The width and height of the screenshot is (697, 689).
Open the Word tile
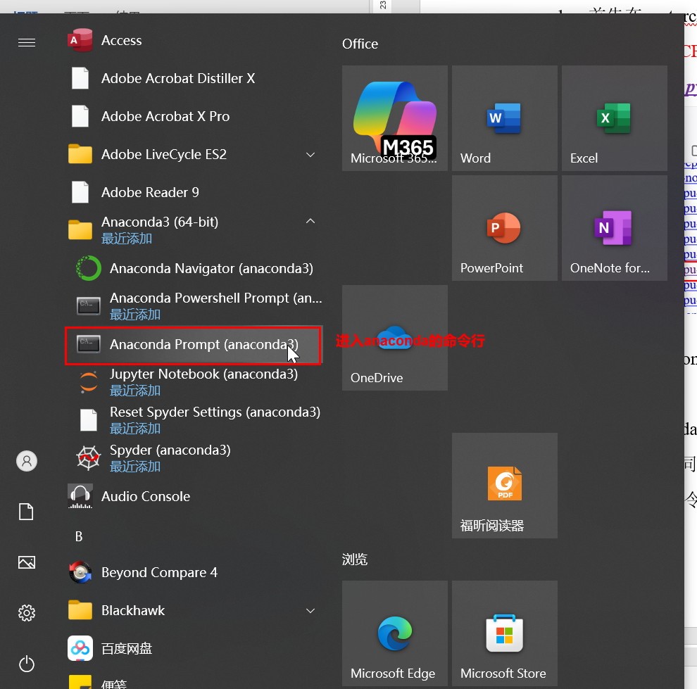pos(505,118)
